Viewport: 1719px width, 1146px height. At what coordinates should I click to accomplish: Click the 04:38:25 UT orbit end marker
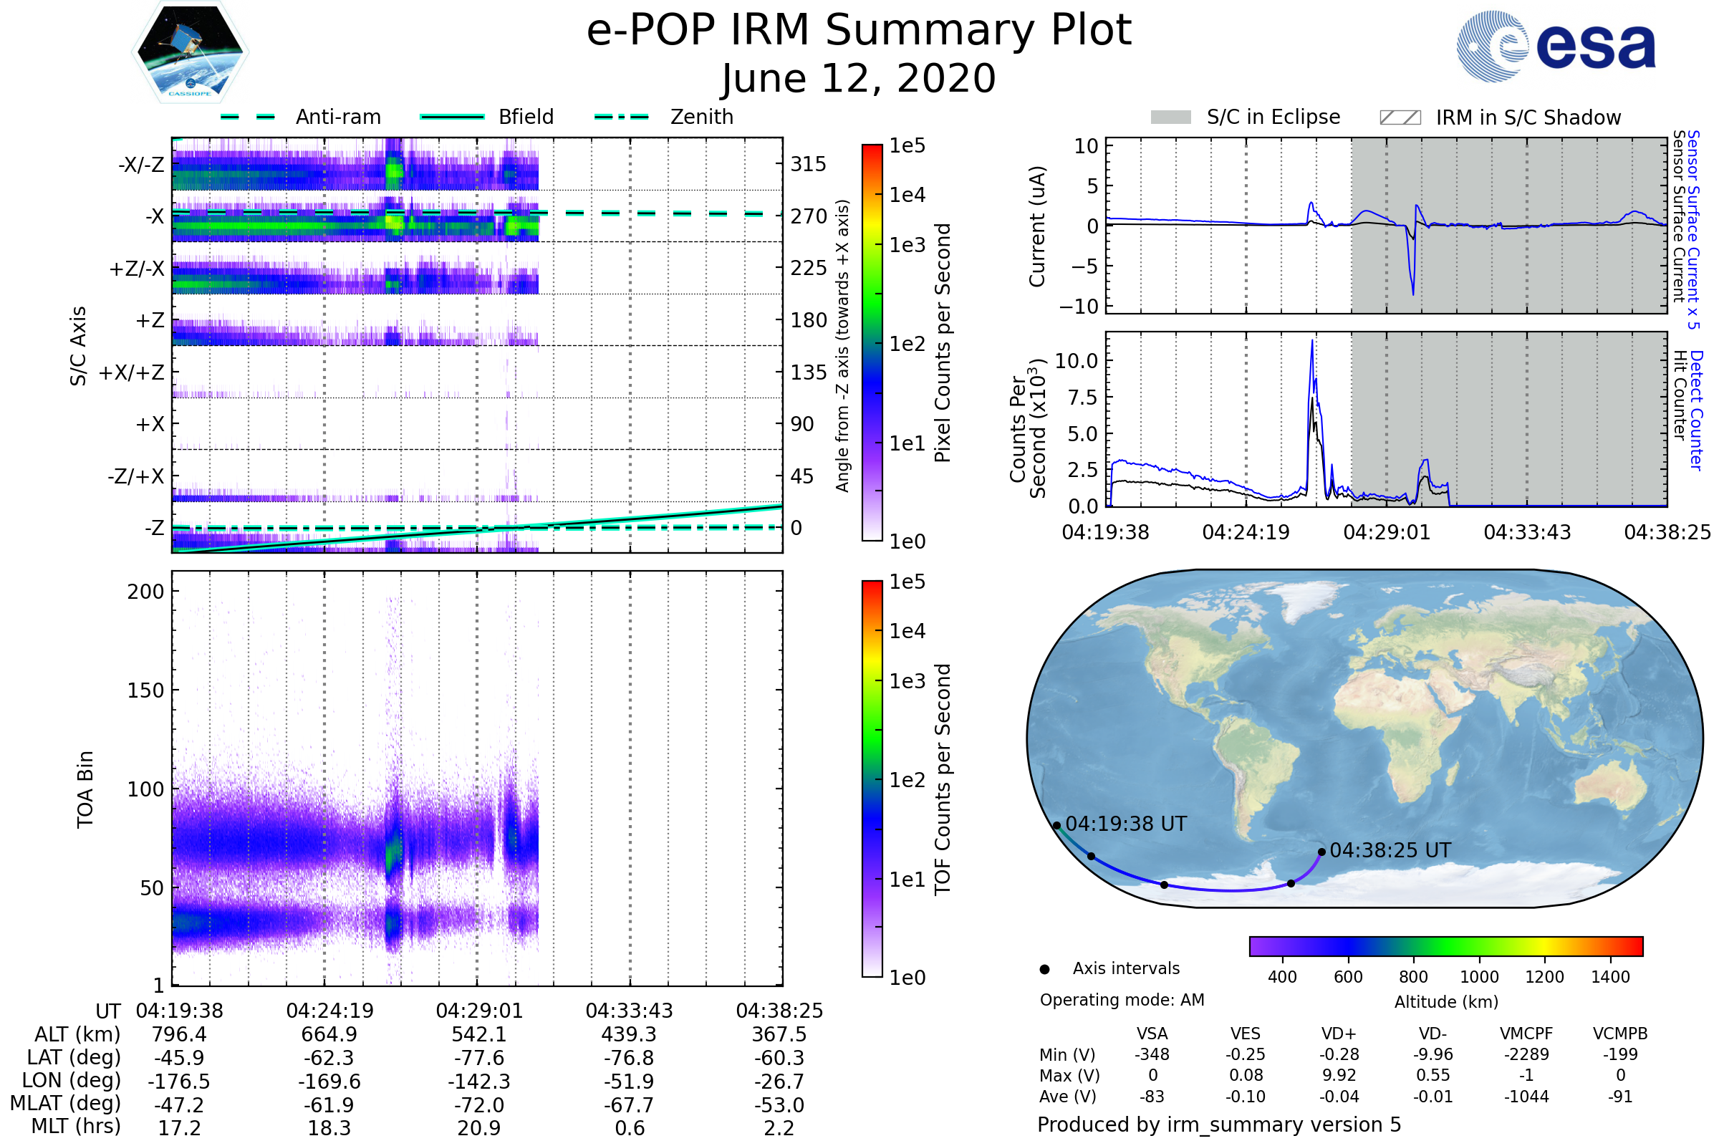[1321, 852]
